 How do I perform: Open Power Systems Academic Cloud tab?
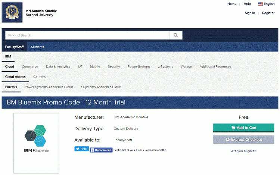[49, 87]
